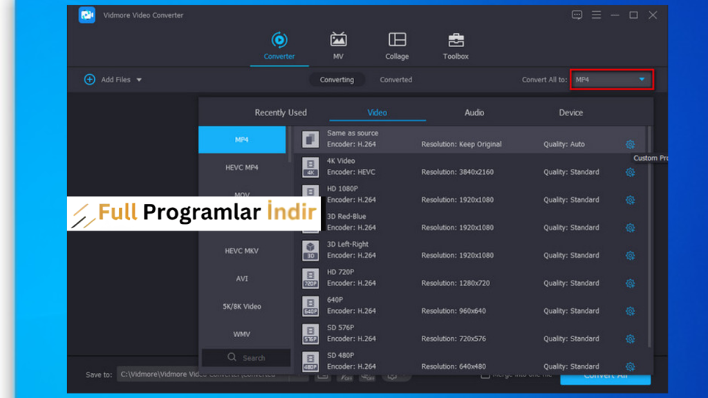Click the presets list scrollbar
The width and height of the screenshot is (708, 398).
(x=649, y=237)
